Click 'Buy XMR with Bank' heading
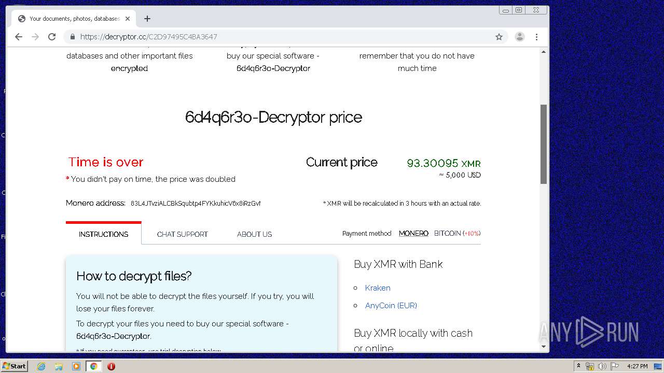This screenshot has width=664, height=373. [398, 264]
